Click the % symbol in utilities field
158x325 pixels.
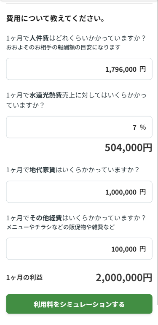coord(143,127)
